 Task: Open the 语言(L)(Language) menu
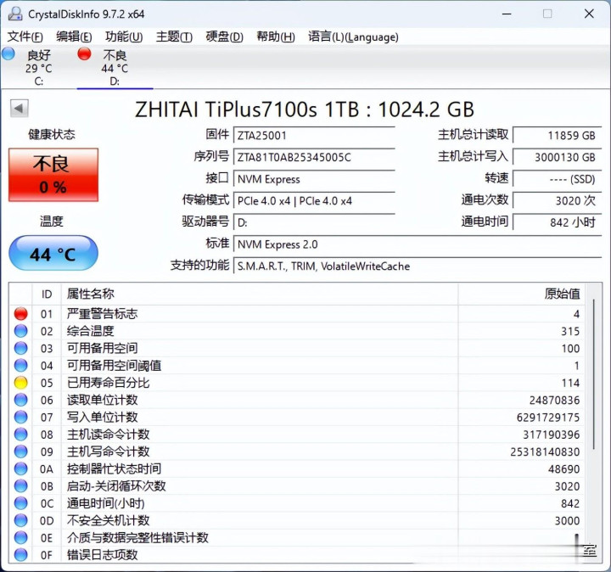click(353, 36)
